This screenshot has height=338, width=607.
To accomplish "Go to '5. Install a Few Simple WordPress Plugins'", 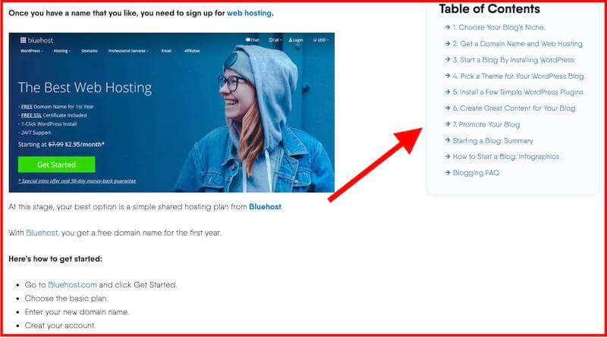I will pos(518,92).
